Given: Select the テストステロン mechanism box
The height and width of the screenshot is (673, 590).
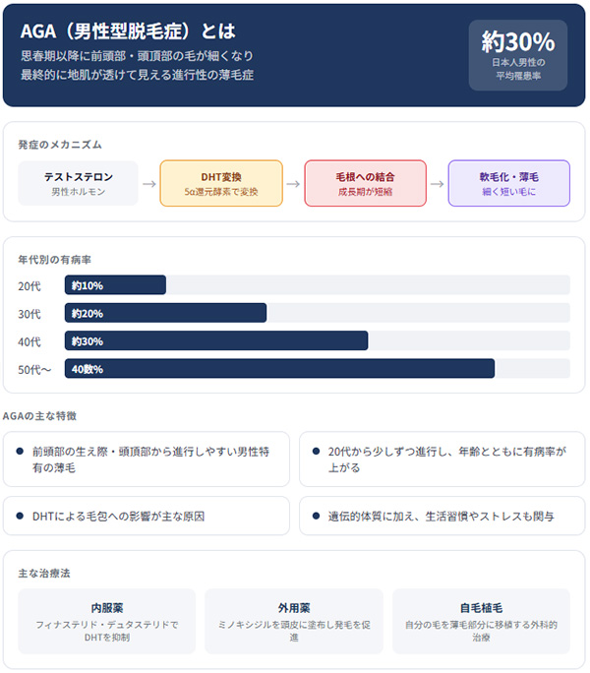Looking at the screenshot, I should coord(78,183).
